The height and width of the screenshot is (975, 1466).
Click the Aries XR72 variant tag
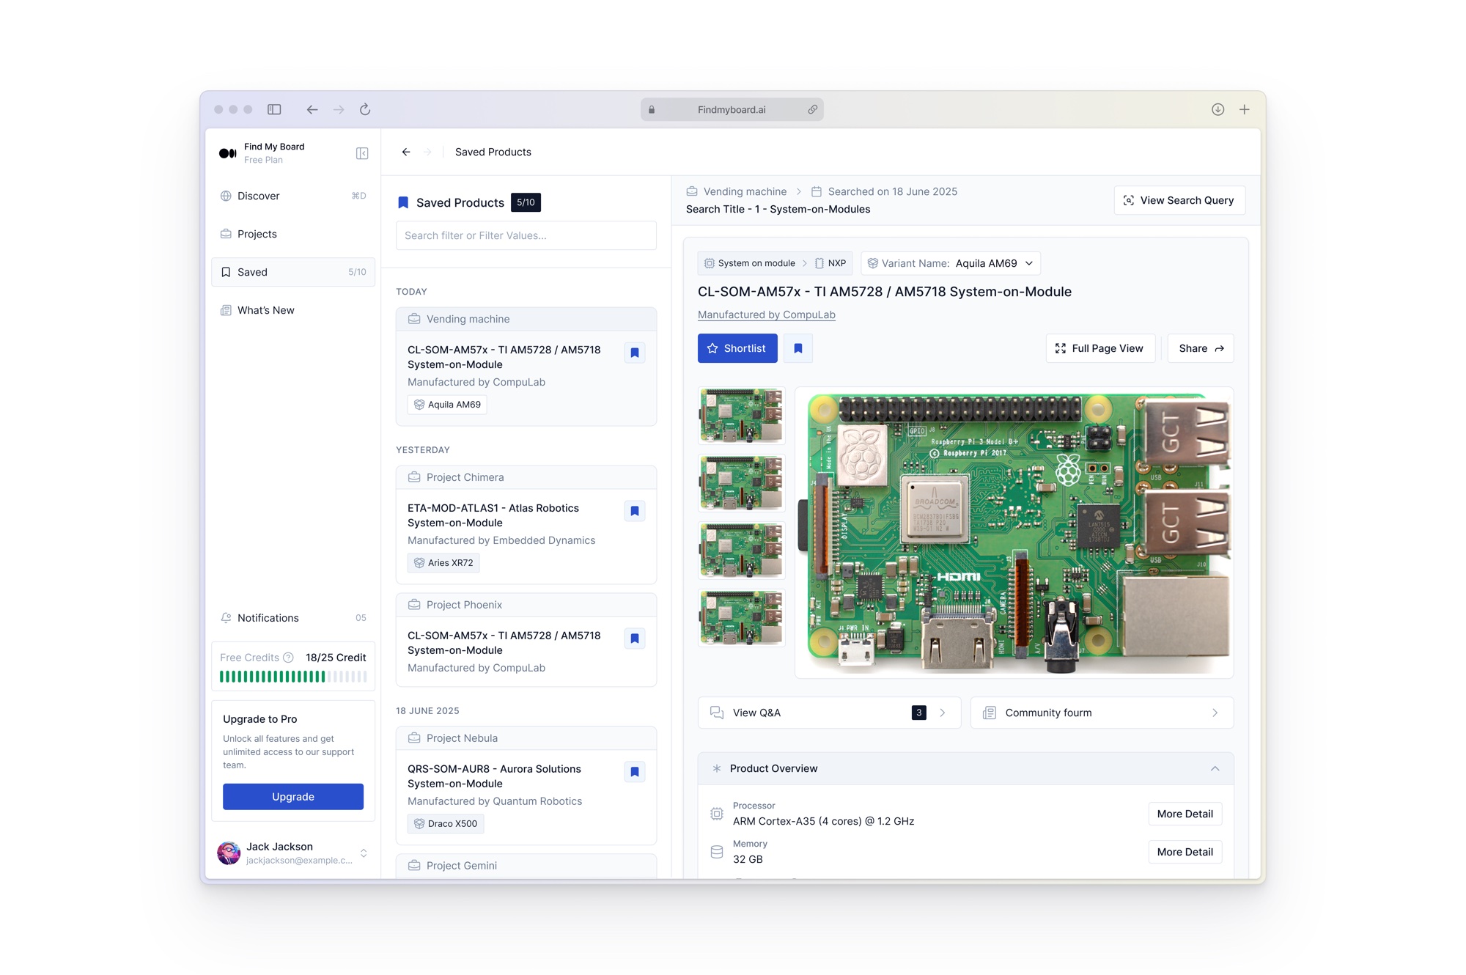(x=443, y=563)
